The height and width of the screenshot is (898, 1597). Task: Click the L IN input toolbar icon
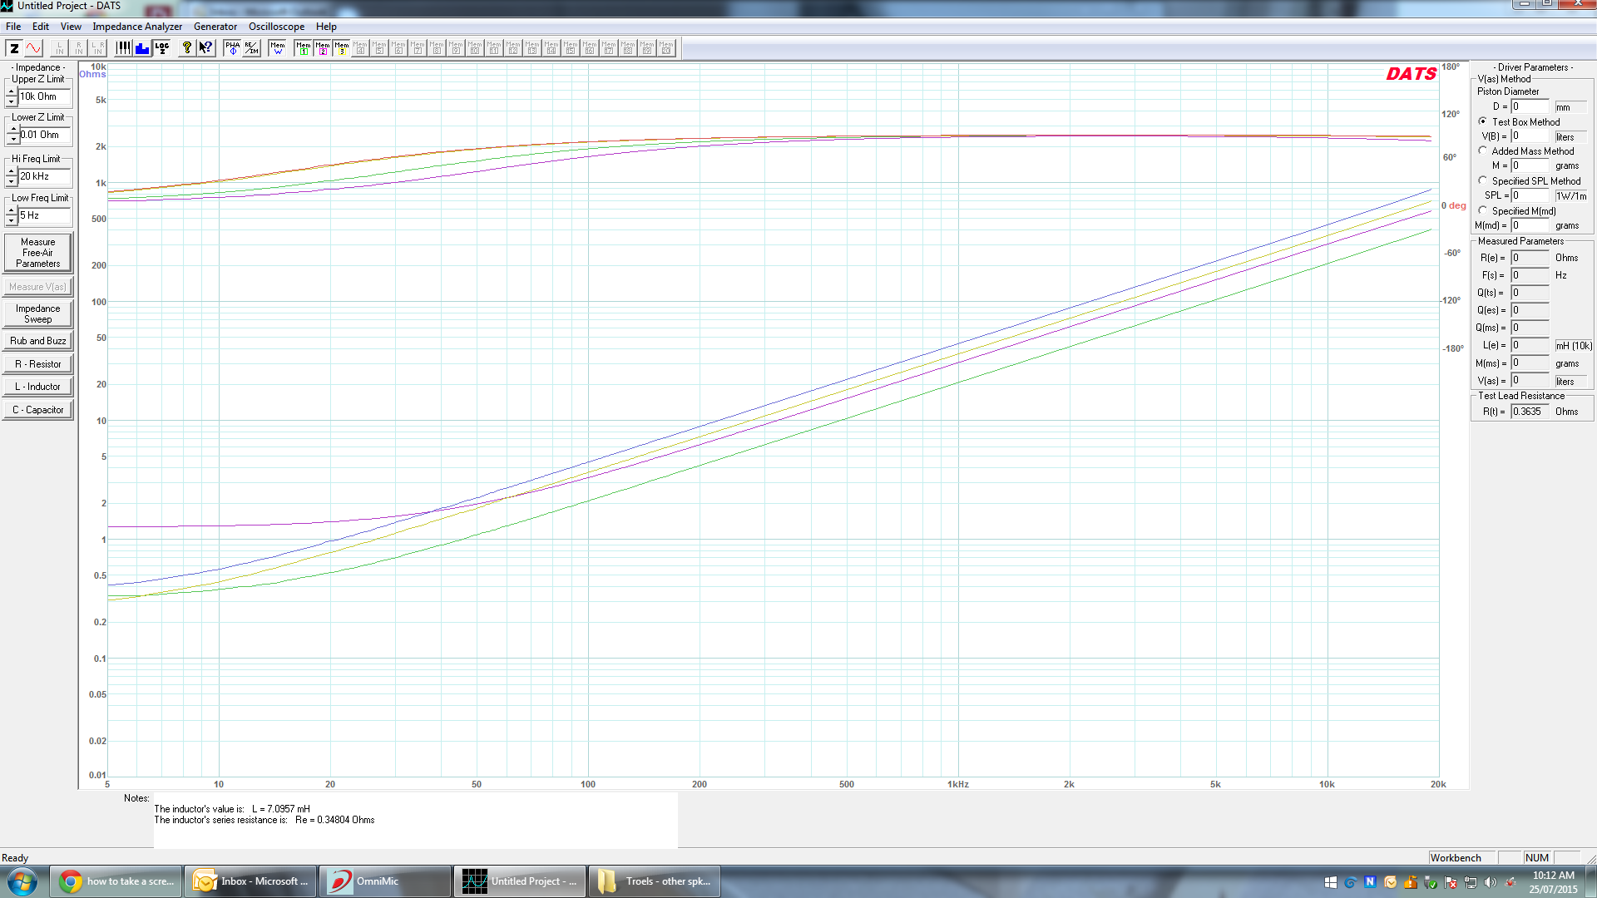[x=59, y=48]
